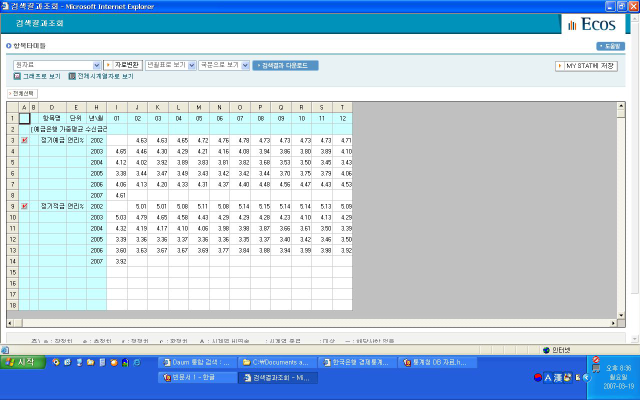Switch to Daum 통합 검색 taskbar window
640x400 pixels.
click(197, 362)
